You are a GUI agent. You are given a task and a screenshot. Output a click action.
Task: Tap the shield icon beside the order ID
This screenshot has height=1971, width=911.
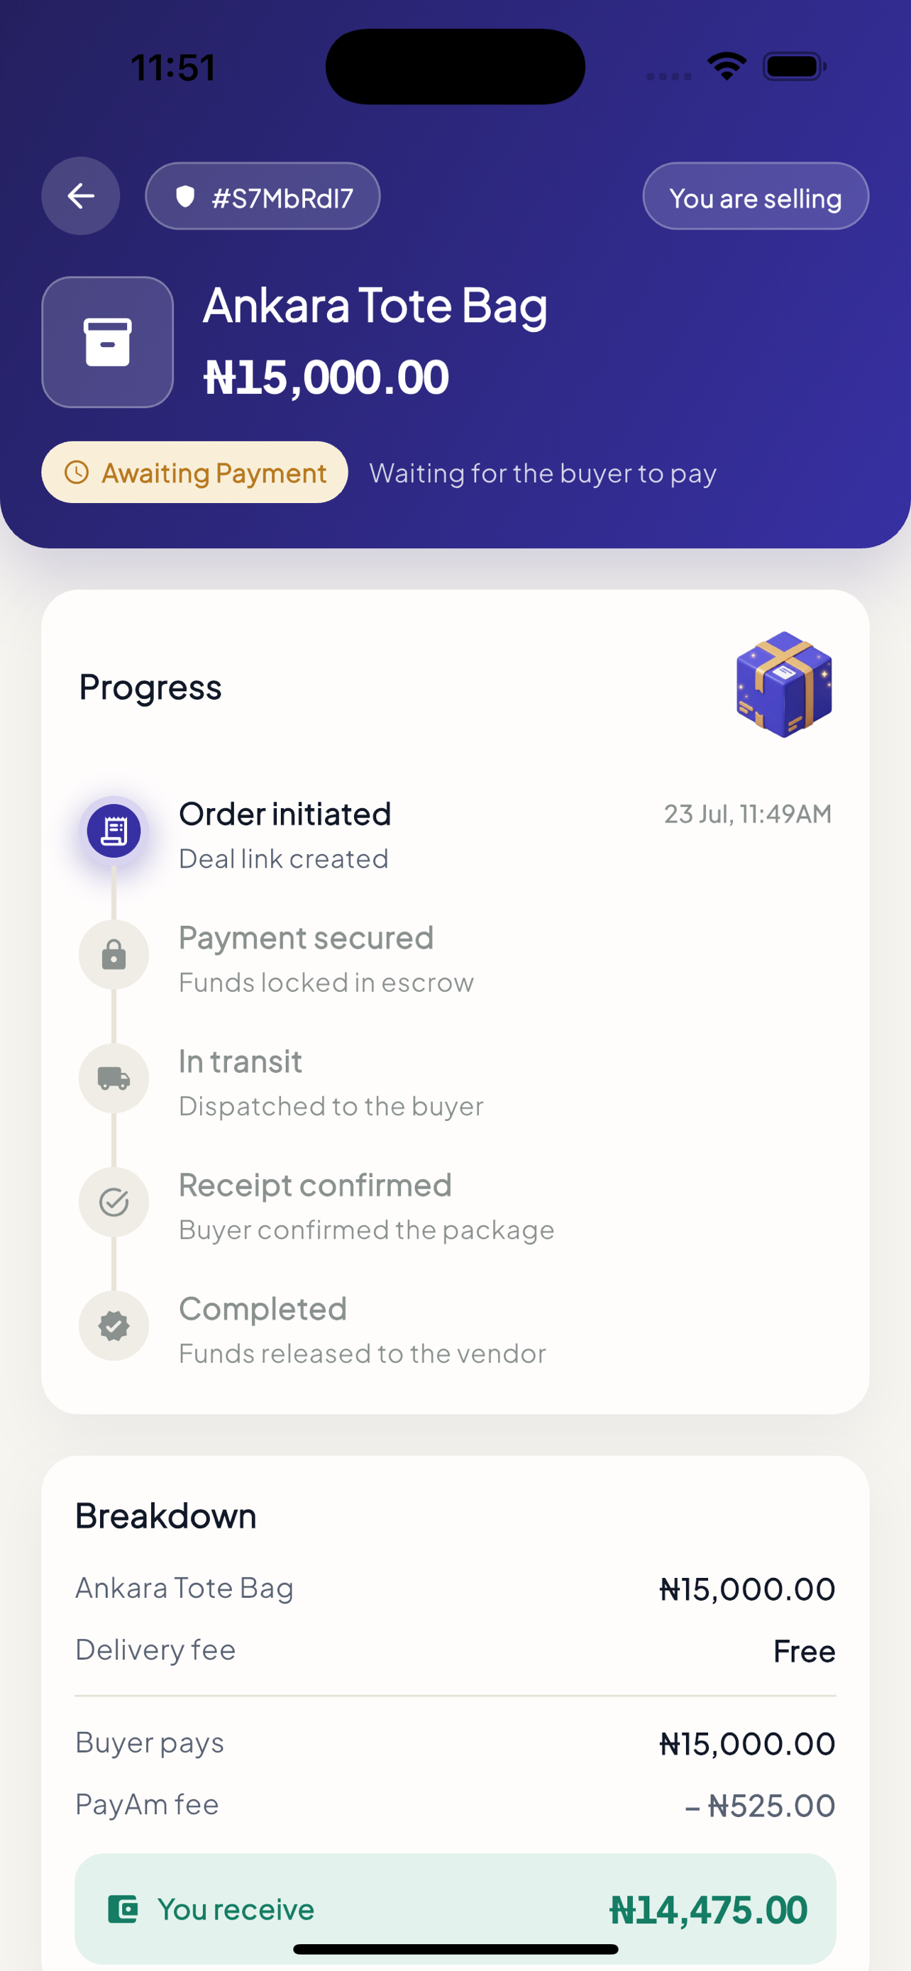coord(185,197)
